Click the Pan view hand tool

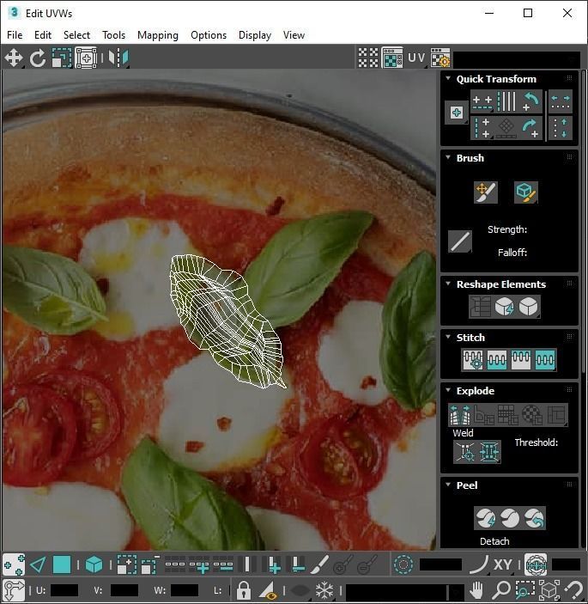[x=476, y=589]
